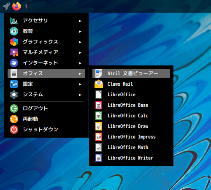Expand the 設定 submenu arrow
Screen dimensions: 211x190
80,84
